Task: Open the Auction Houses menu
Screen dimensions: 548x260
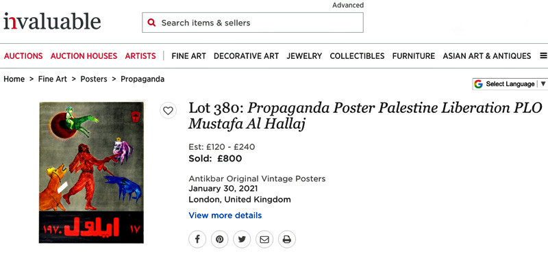Action: (x=84, y=56)
